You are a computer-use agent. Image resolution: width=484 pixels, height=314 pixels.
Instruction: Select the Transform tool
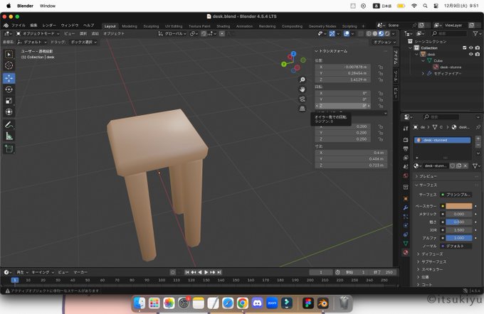9,112
